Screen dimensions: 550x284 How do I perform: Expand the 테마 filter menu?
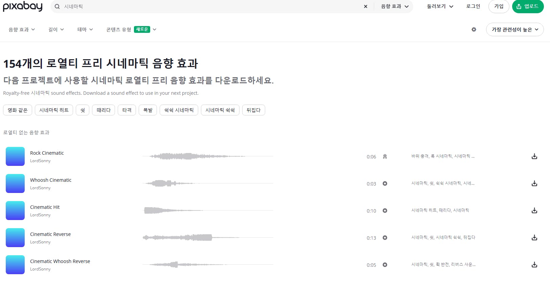pos(85,29)
